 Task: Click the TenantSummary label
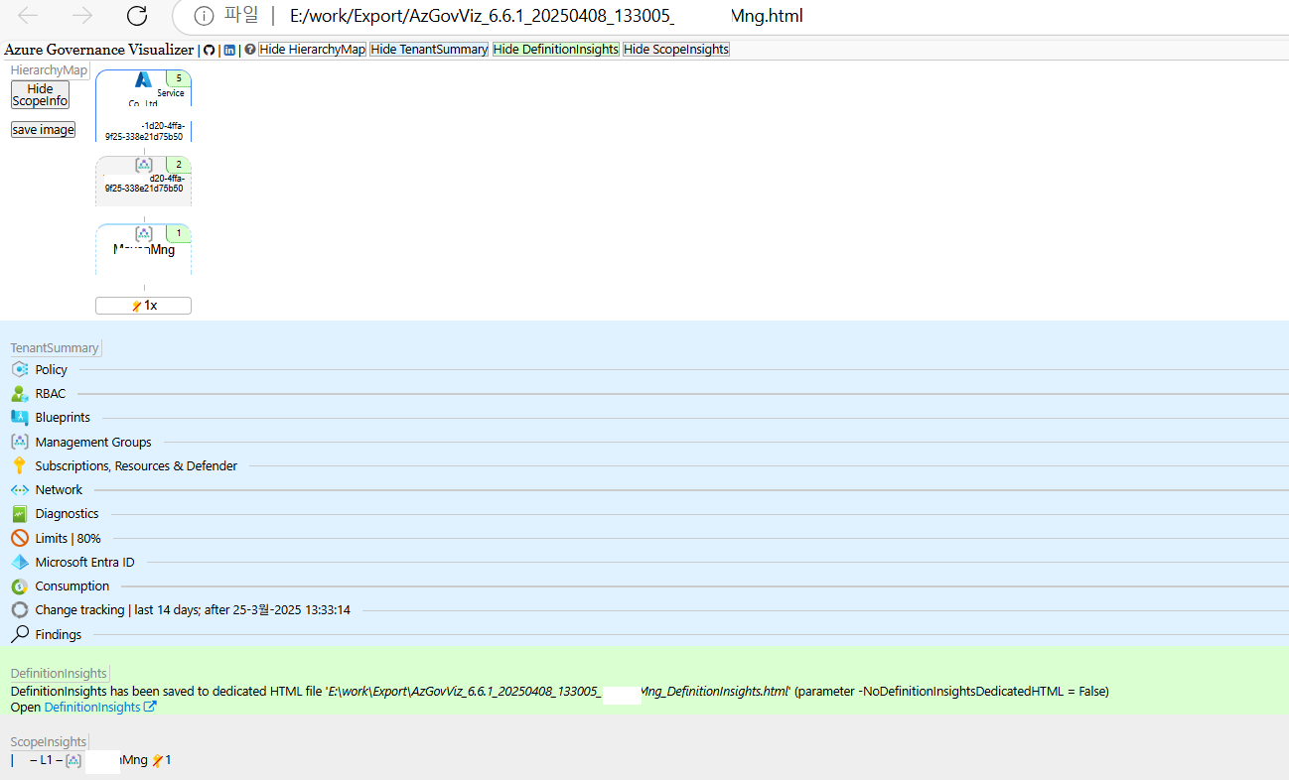[55, 348]
